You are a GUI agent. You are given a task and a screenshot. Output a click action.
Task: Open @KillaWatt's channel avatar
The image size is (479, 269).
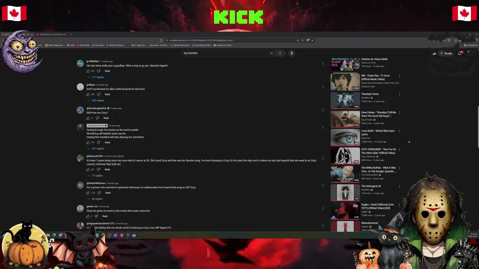tap(80, 64)
